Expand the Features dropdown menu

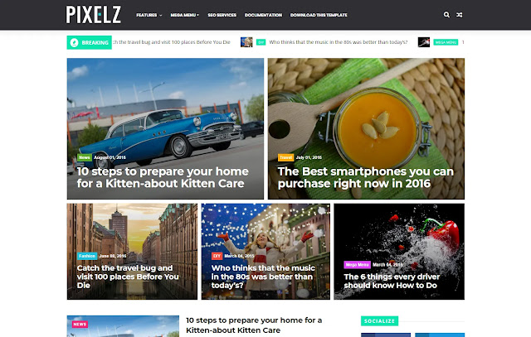(x=149, y=15)
